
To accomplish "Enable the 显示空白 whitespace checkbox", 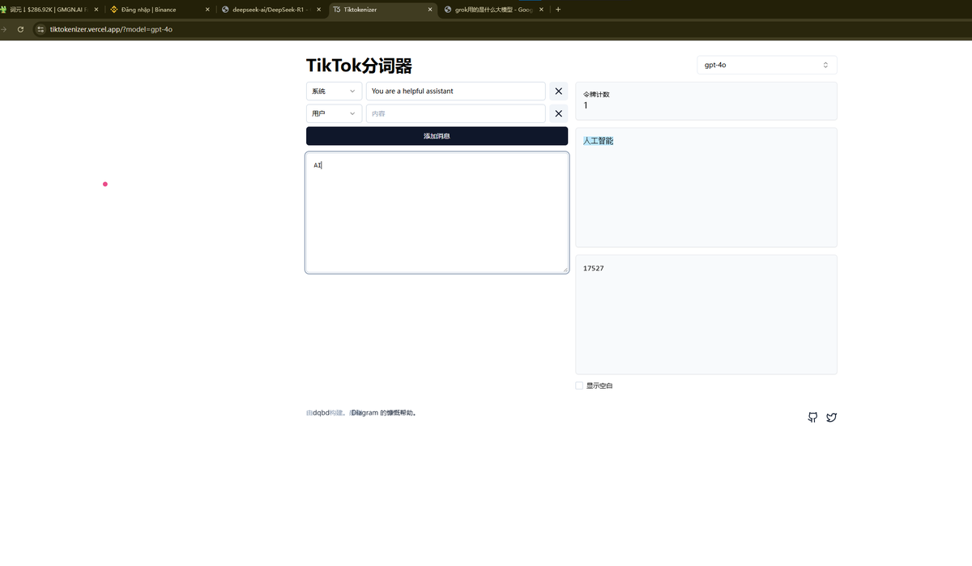I will pyautogui.click(x=579, y=385).
